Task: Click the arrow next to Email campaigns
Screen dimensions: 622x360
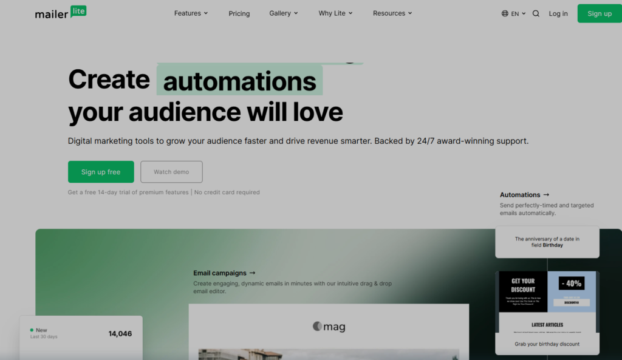Action: click(x=252, y=273)
